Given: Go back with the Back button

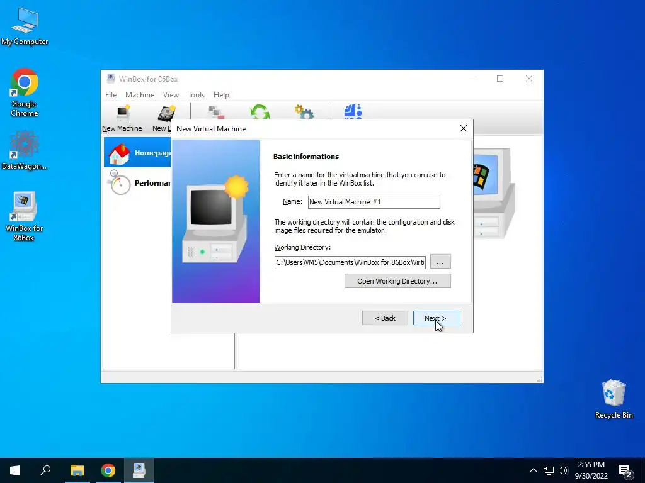Looking at the screenshot, I should (x=385, y=318).
